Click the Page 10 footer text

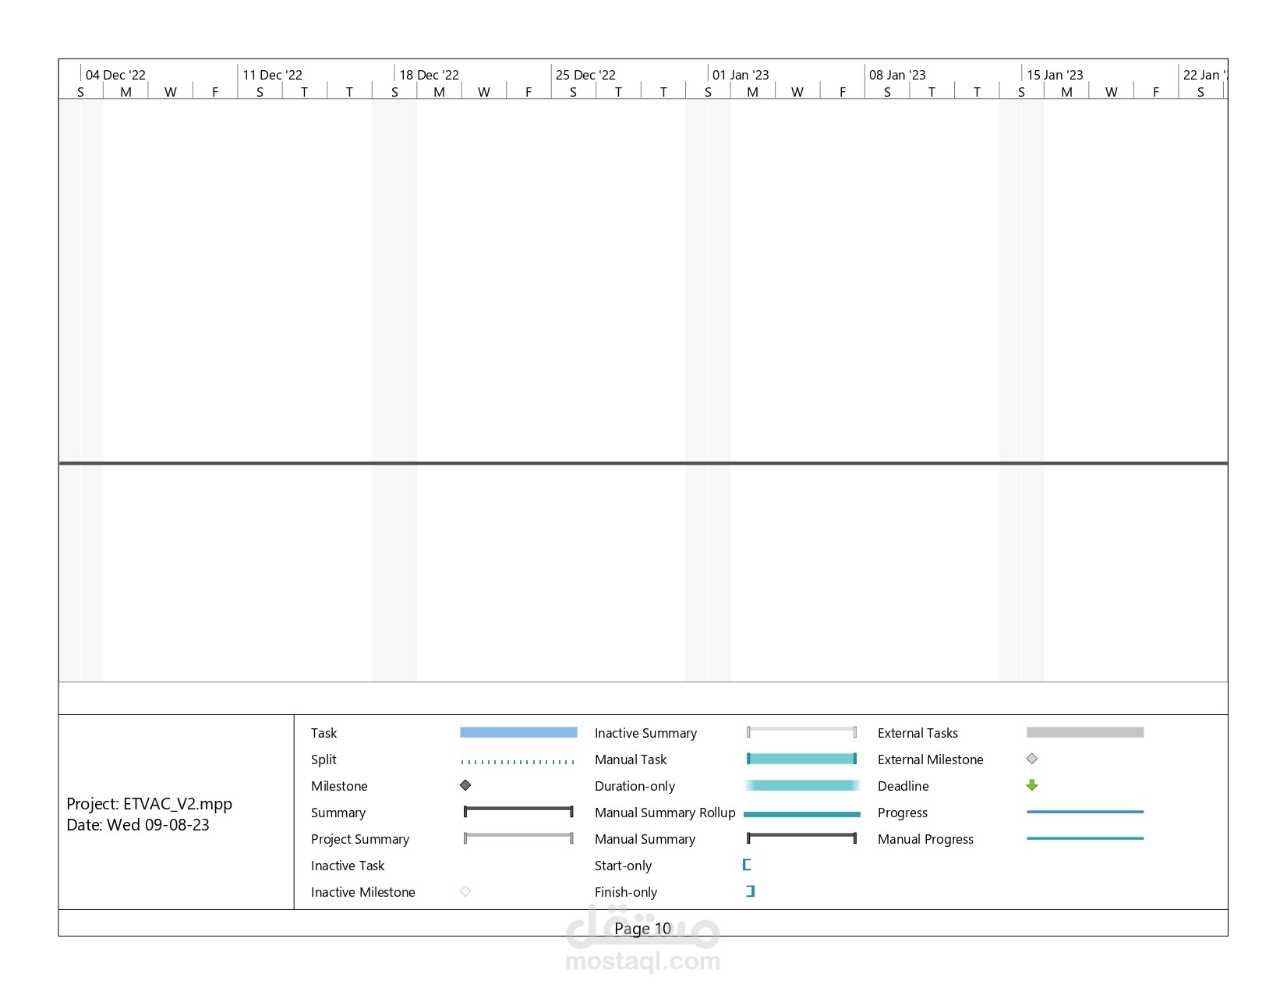click(642, 929)
